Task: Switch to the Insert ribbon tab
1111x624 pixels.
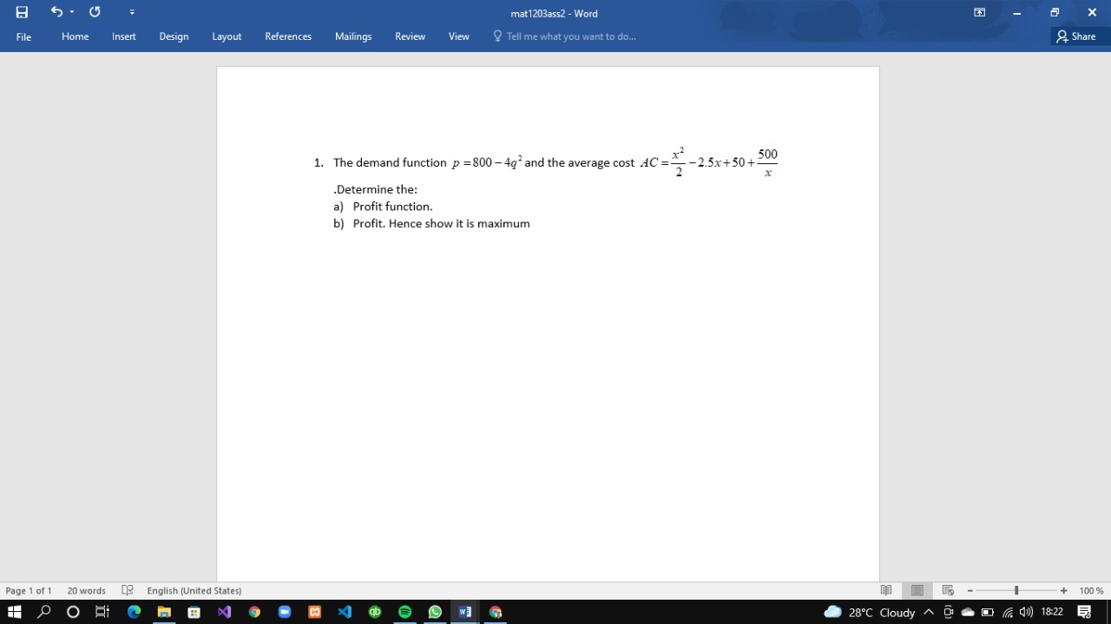Action: coord(124,36)
